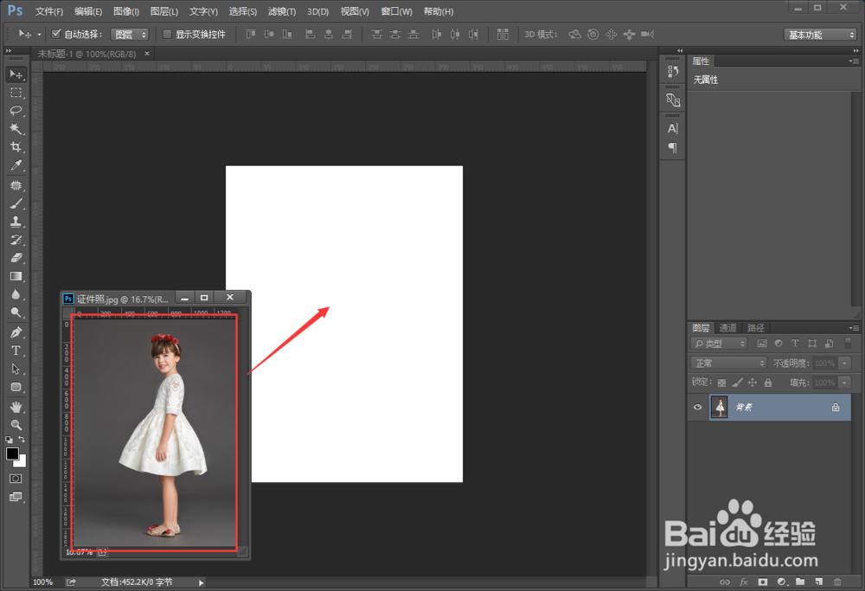This screenshot has width=865, height=591.
Task: Enable Show Transform Controls checkbox
Action: tap(167, 35)
